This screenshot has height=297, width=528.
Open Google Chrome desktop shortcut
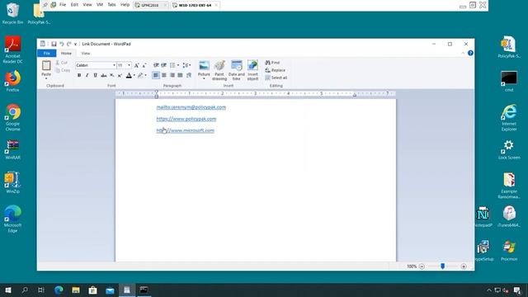click(x=12, y=117)
